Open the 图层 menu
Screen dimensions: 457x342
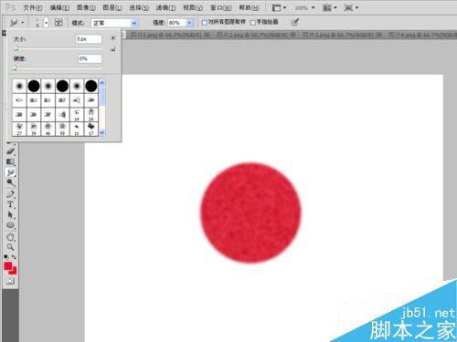coord(112,7)
